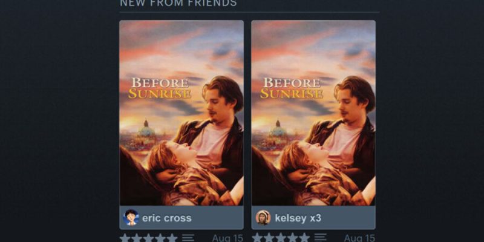The height and width of the screenshot is (242, 484).
Task: Click Aug 15 date under kelsey x3
Action: coord(359,238)
